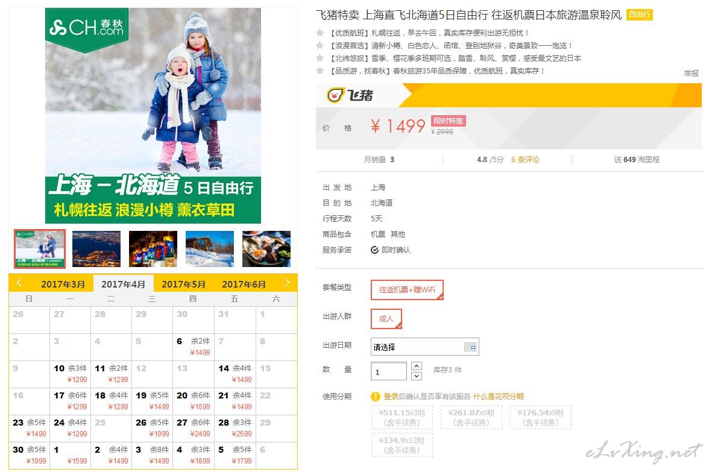Pick April 19 departure at ¥1499

point(153,401)
